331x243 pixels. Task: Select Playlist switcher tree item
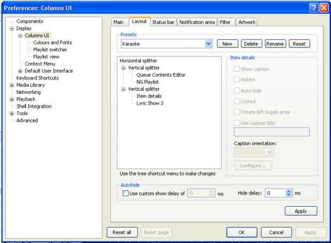click(50, 50)
